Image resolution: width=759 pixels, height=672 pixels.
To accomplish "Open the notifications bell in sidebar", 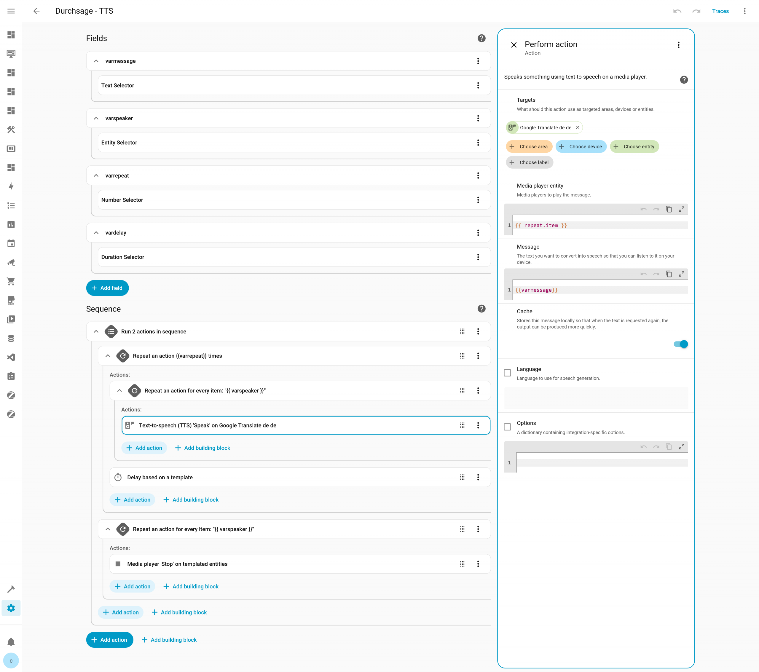I will (x=11, y=641).
